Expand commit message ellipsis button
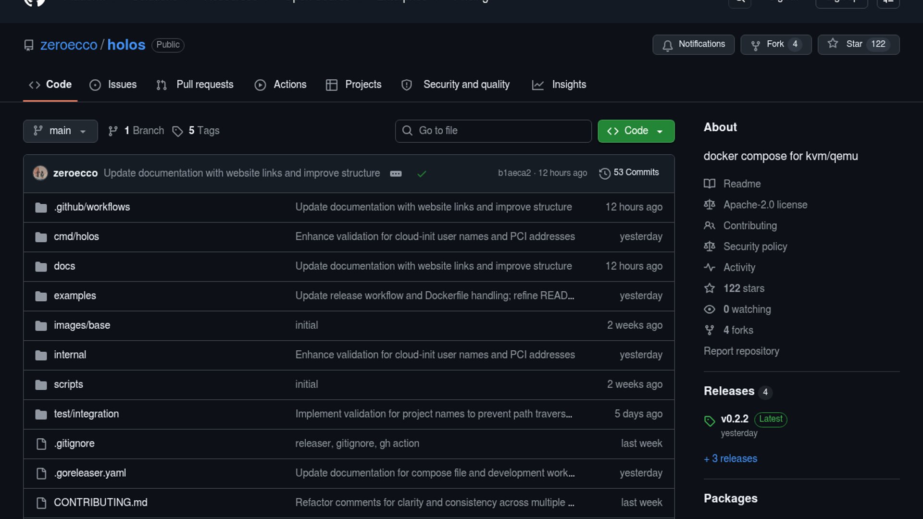Viewport: 923px width, 519px height. click(x=396, y=174)
